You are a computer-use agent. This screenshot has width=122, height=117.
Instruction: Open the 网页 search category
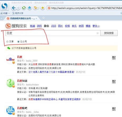pyautogui.click(x=39, y=26)
